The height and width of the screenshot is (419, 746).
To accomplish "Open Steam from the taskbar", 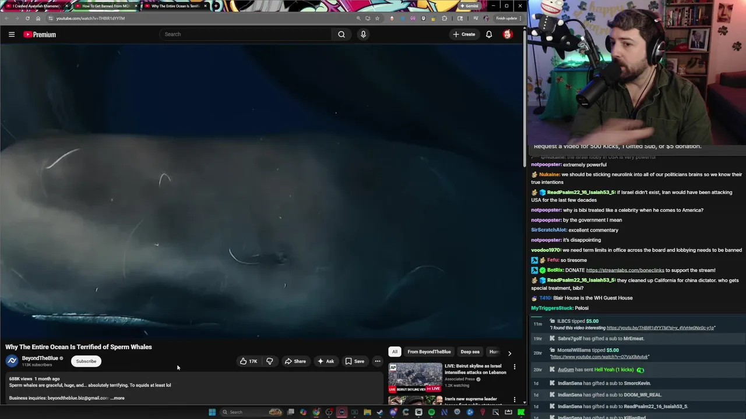I will click(x=380, y=412).
